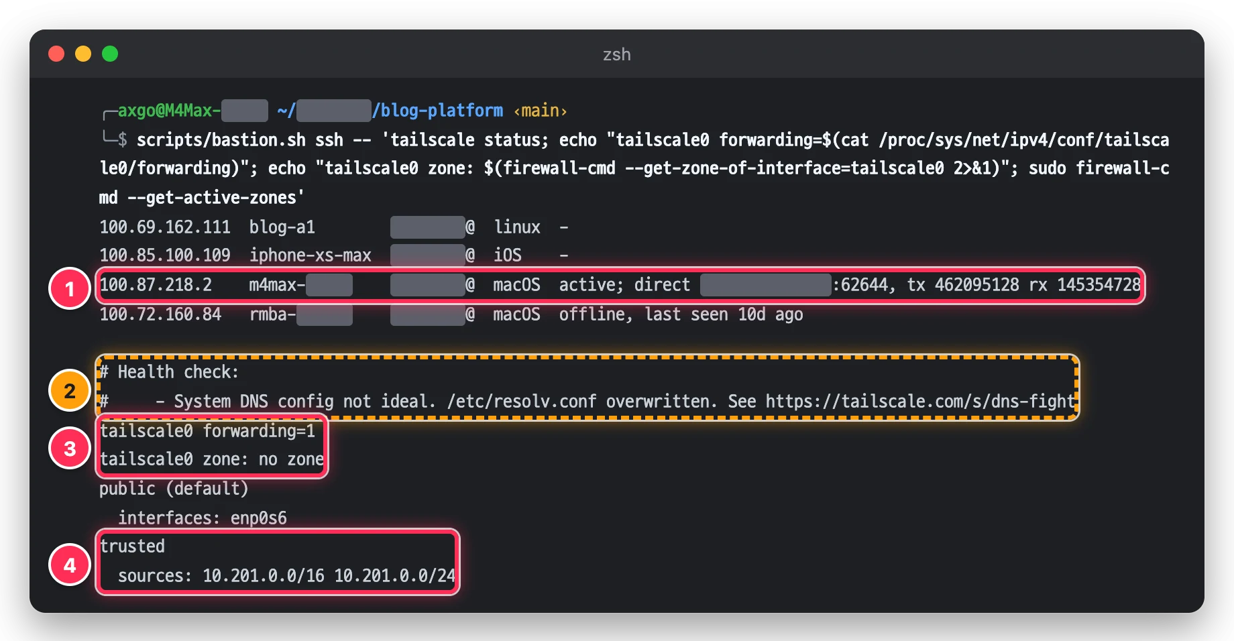Click the source 10.201.0.0/16

click(264, 575)
